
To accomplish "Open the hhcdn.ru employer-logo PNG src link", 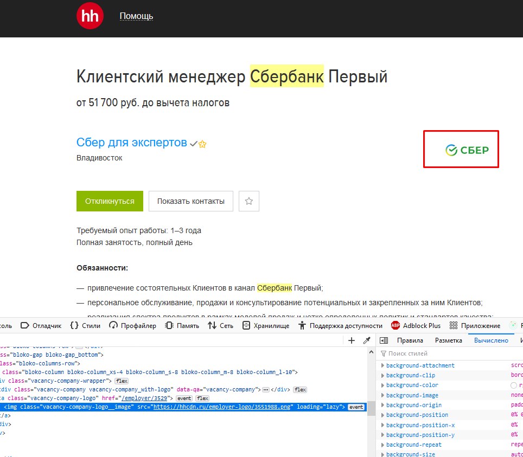I will (x=222, y=407).
